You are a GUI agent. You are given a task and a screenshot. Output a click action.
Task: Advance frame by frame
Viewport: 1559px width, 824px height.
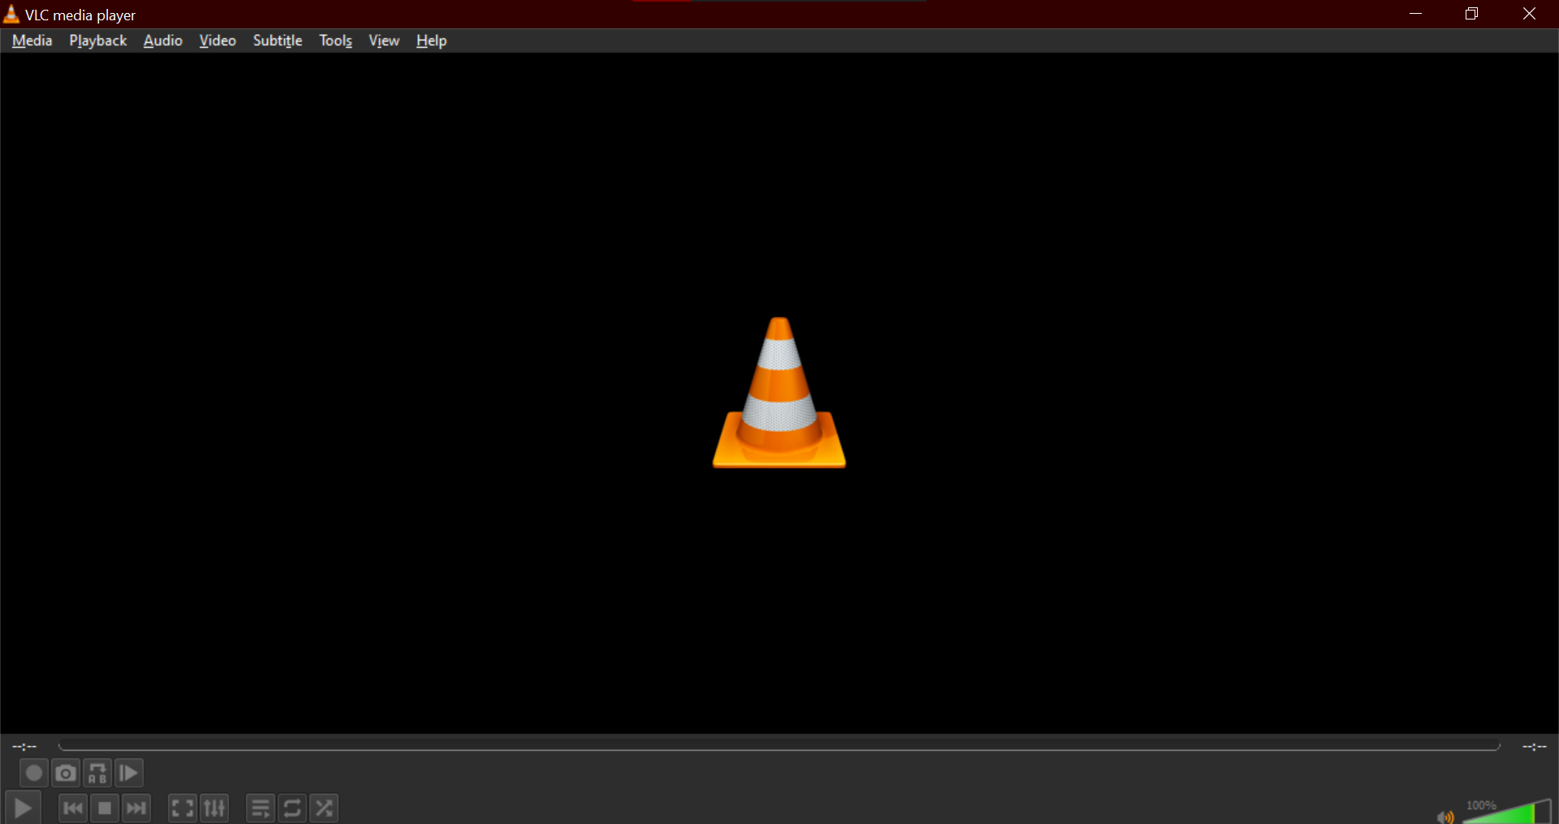pos(129,773)
